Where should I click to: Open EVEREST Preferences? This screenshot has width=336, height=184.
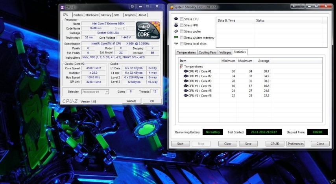(296, 144)
